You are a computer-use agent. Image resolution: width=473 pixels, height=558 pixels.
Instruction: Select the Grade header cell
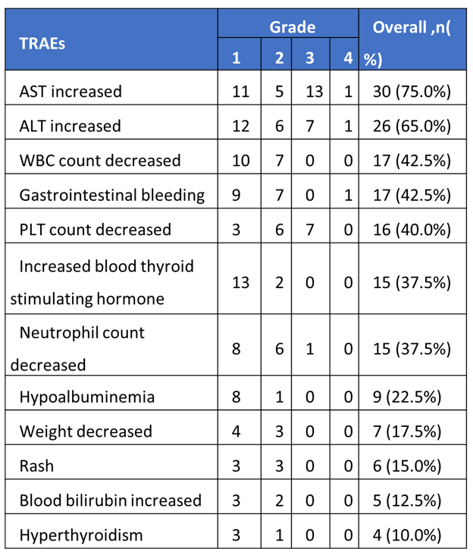[x=288, y=24]
